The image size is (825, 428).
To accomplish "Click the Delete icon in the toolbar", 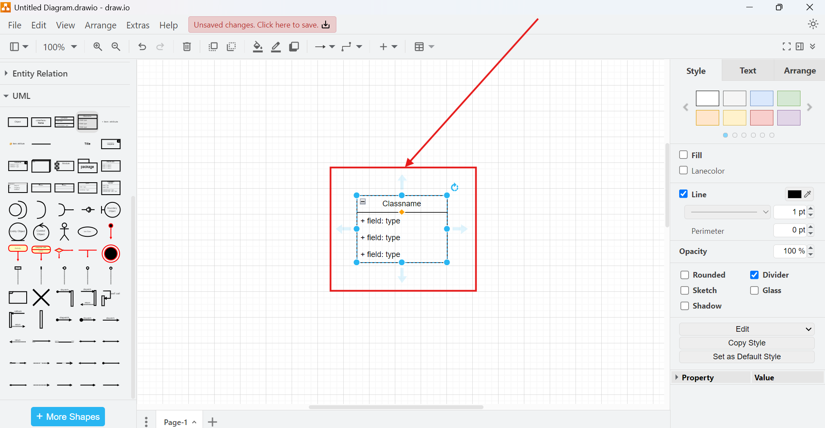I will (x=186, y=46).
